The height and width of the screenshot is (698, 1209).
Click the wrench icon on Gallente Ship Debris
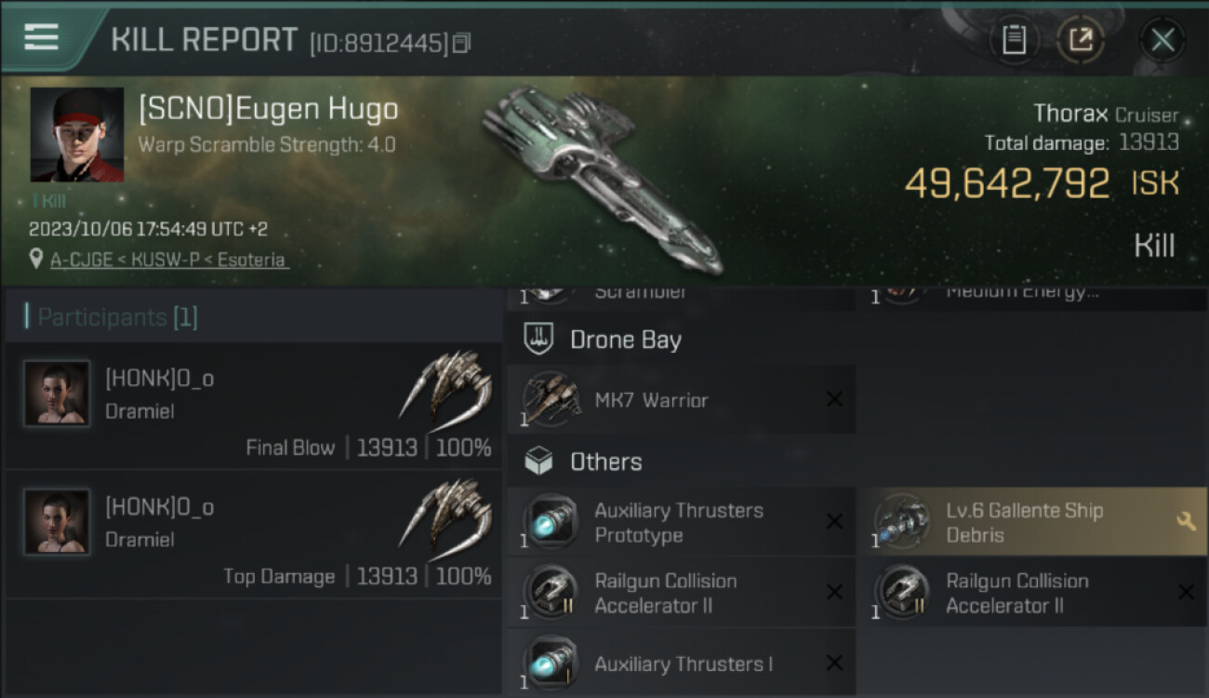click(x=1186, y=522)
